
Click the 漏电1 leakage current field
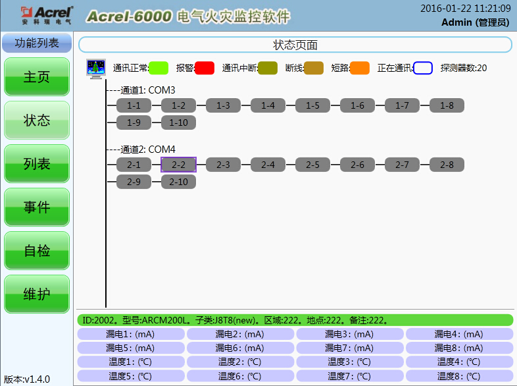coord(130,334)
